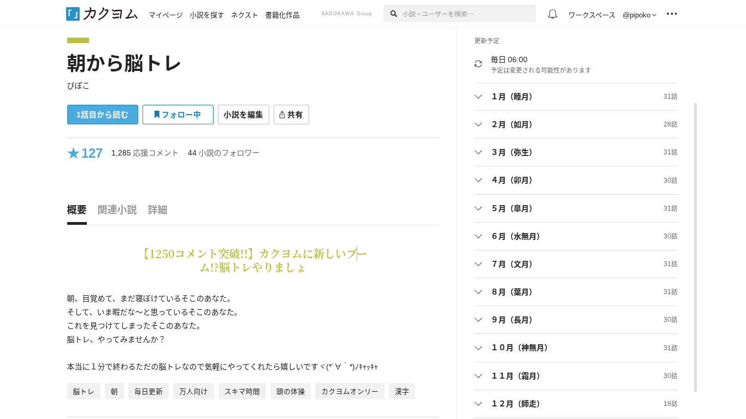Open the notifications bell
The image size is (746, 419).
[x=552, y=14]
